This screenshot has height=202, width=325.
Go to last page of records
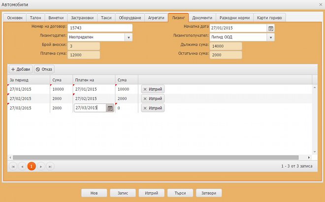coord(50,167)
